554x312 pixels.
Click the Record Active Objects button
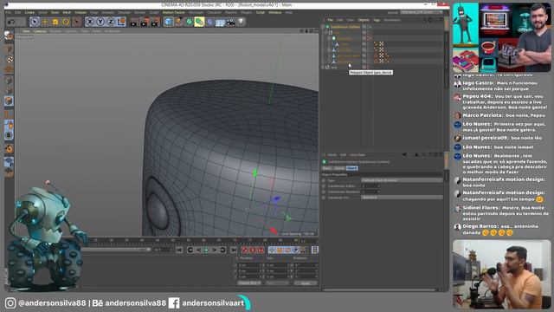[x=244, y=250]
